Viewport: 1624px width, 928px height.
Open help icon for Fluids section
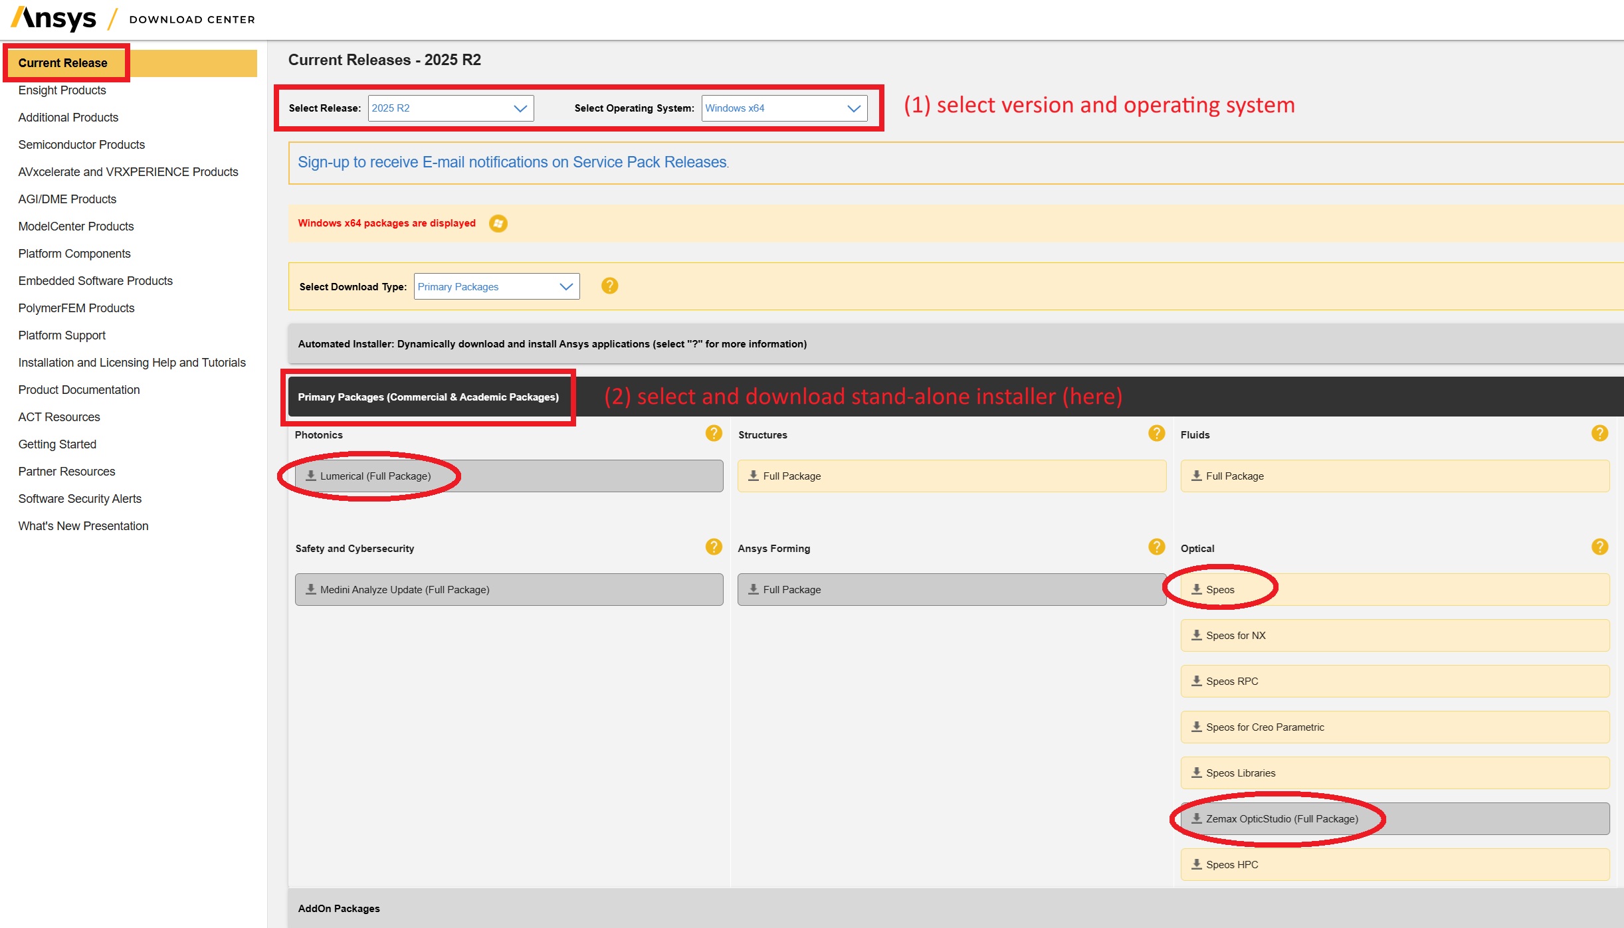pyautogui.click(x=1599, y=433)
